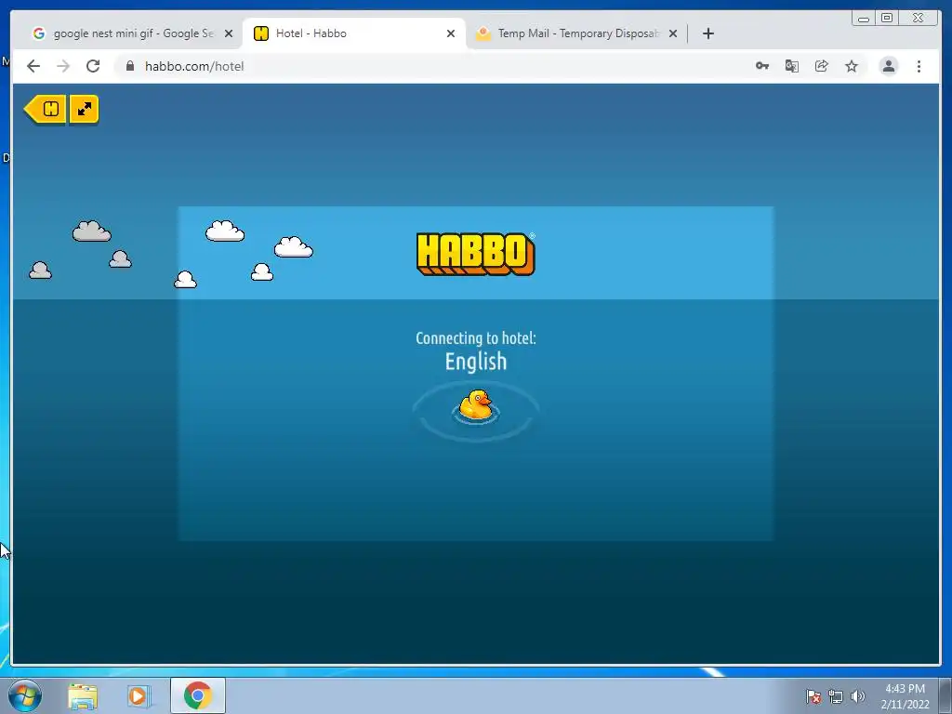
Task: Click the Chrome taskbar icon
Action: 198,695
